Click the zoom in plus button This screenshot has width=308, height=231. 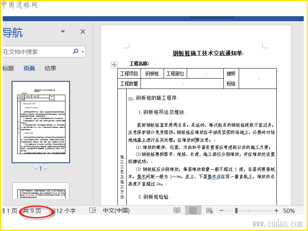tap(276, 211)
